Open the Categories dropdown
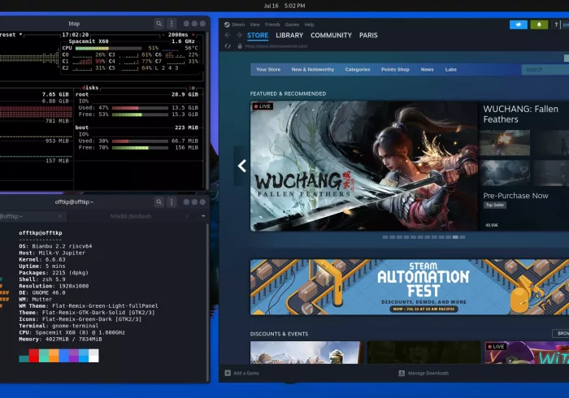Viewport: 569px width, 398px height. click(x=358, y=70)
